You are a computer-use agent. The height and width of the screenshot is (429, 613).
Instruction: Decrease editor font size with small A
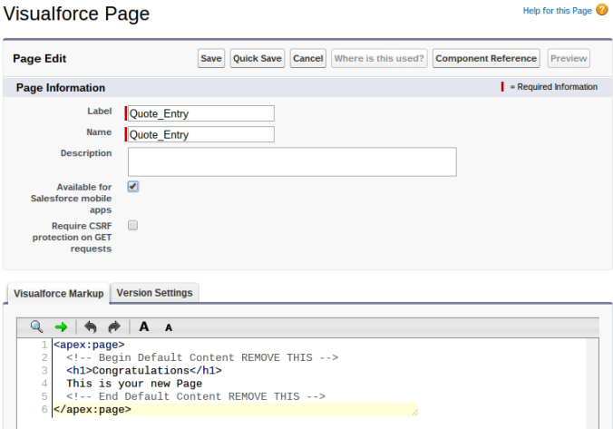pos(169,327)
